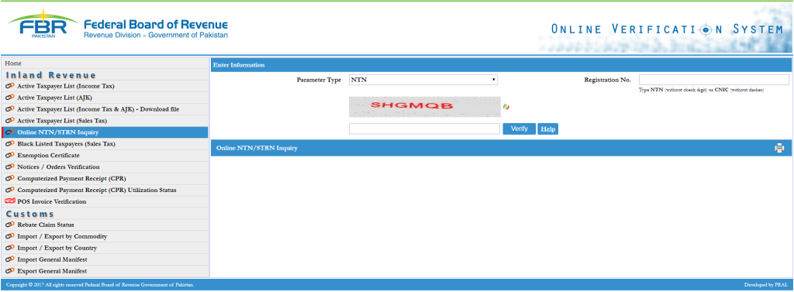Open the Parameter Type NTN dropdown
Viewport: 794px width, 292px height.
(x=423, y=80)
